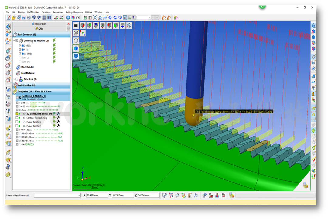This screenshot has width=328, height=219.
Task: Expand the CAM Axis (3) node
Action: pos(14,79)
